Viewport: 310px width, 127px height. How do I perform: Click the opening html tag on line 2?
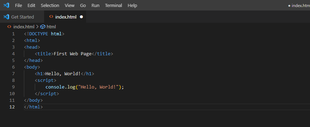(x=32, y=41)
